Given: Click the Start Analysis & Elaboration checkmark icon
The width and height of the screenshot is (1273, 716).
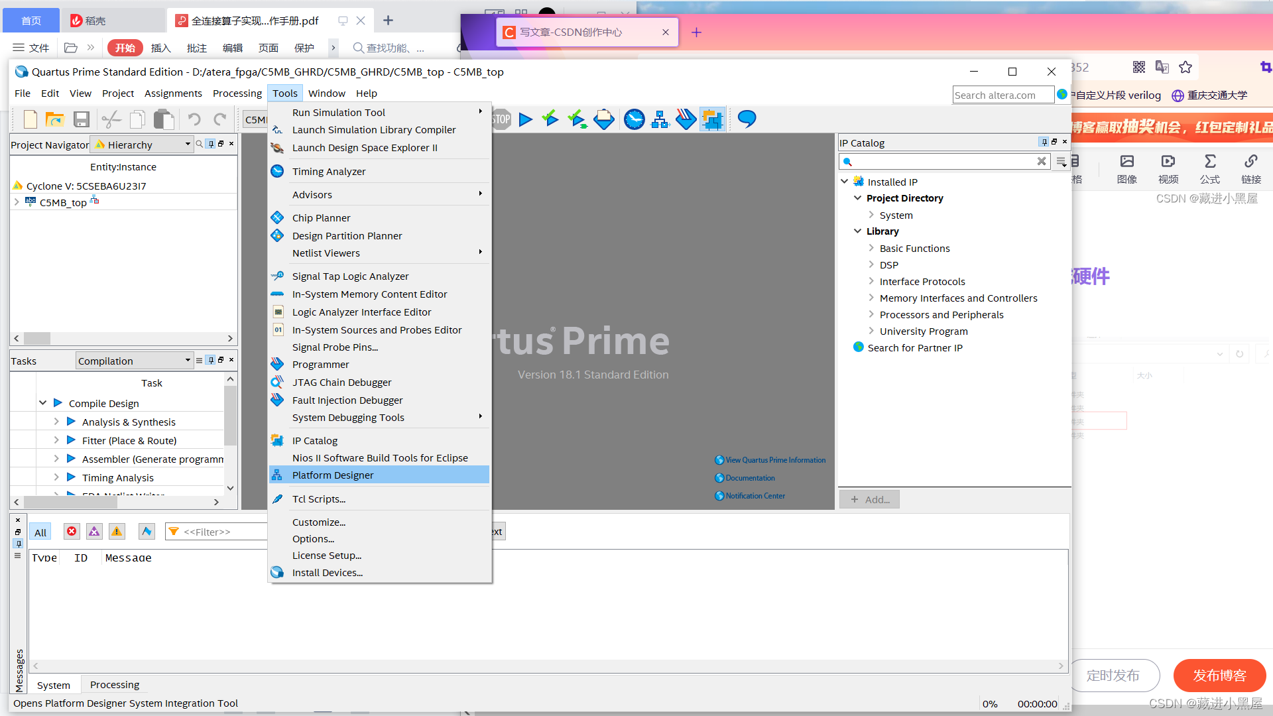Looking at the screenshot, I should point(550,119).
